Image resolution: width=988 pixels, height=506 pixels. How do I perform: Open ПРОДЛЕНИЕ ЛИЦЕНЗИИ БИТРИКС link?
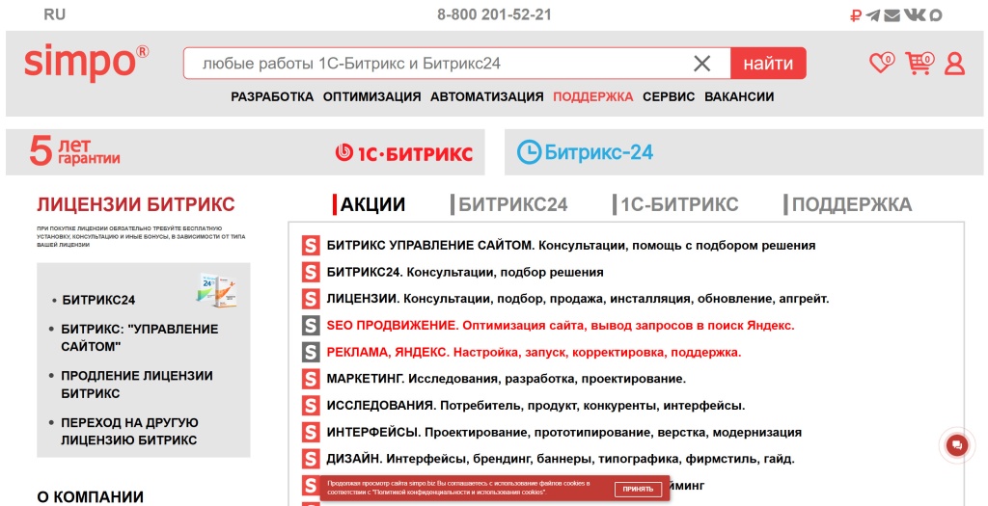[x=137, y=385]
